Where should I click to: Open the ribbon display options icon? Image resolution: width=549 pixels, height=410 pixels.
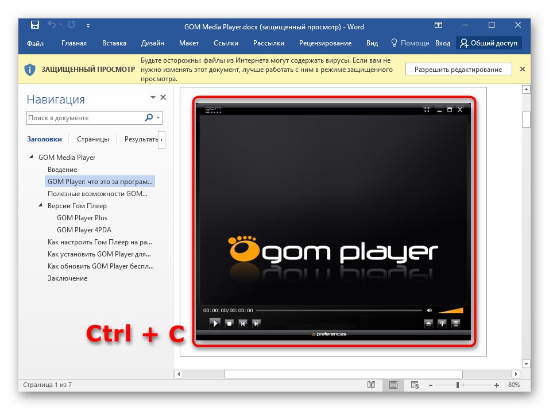(438, 25)
